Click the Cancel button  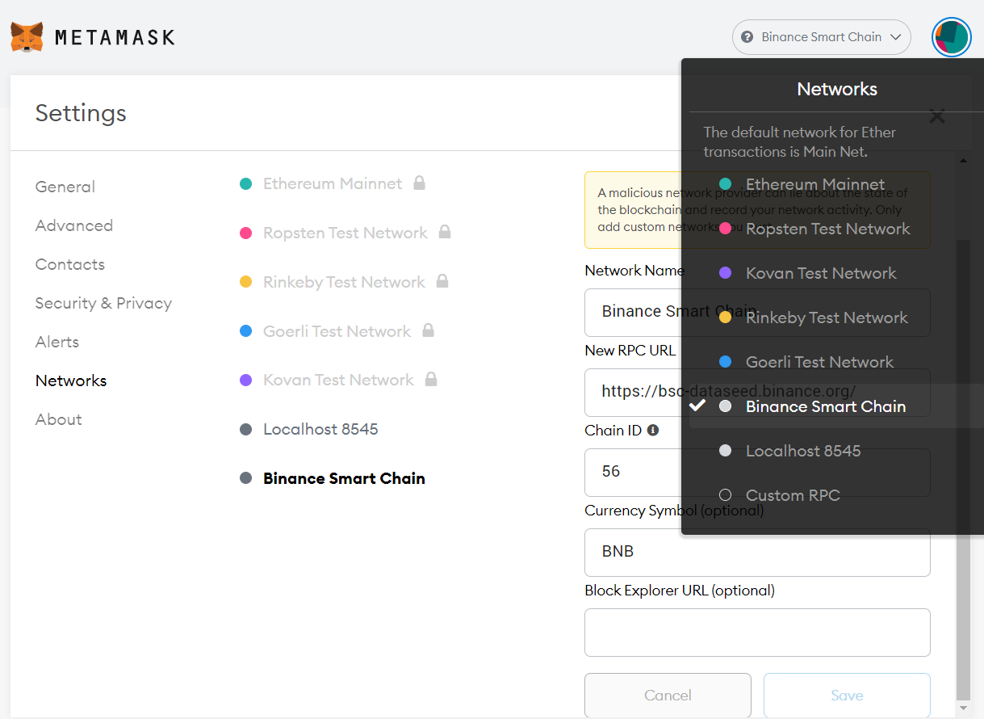(668, 696)
